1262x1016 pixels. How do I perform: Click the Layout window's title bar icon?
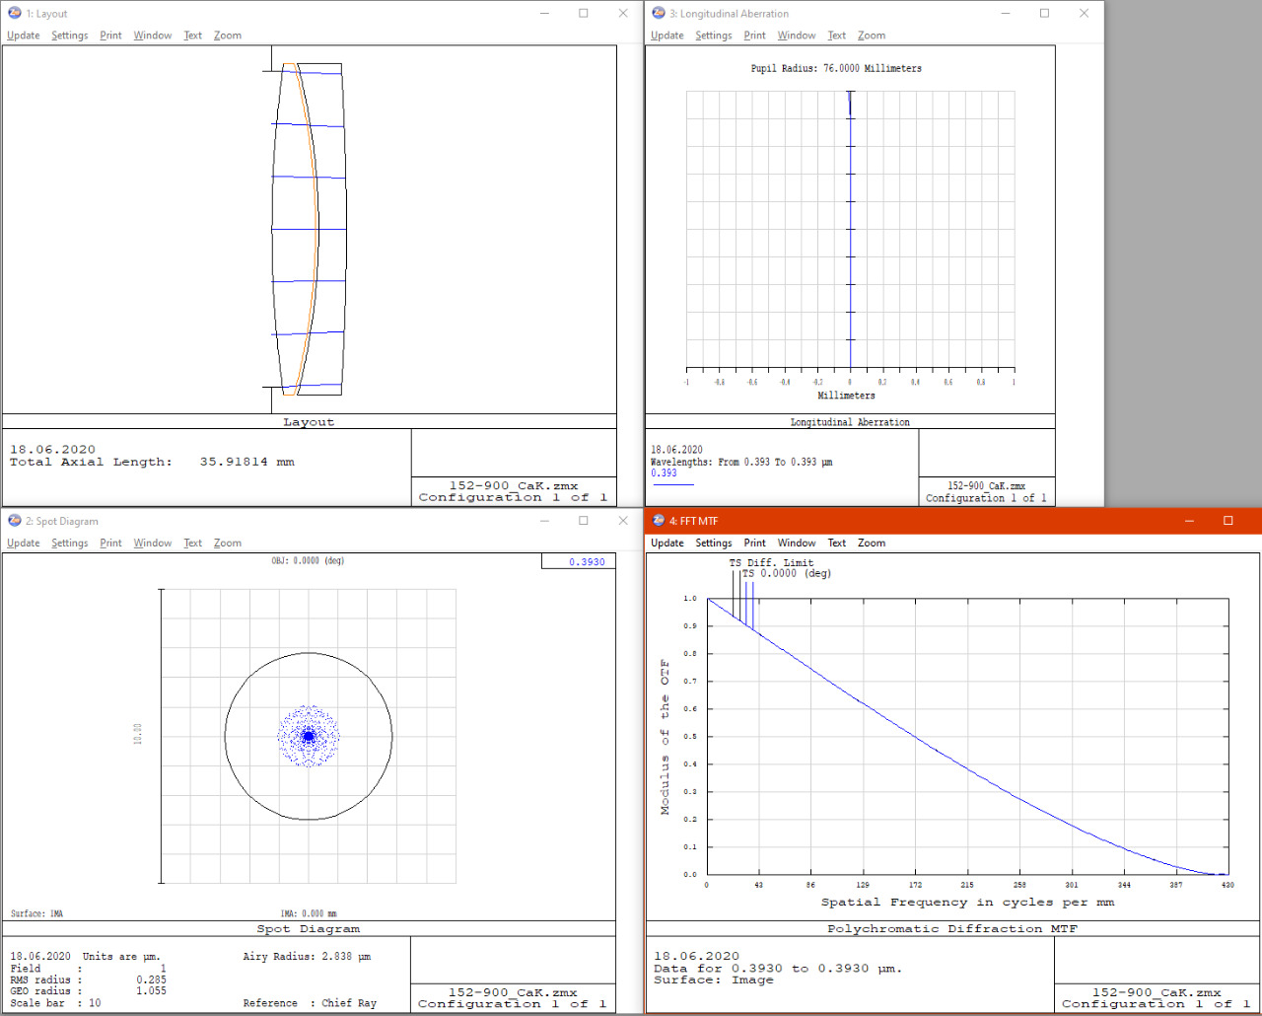pos(15,13)
